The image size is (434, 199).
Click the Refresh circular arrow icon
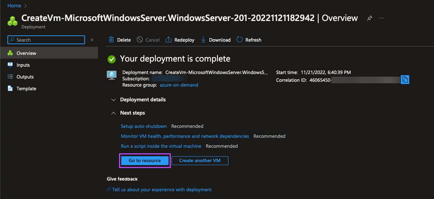point(240,40)
